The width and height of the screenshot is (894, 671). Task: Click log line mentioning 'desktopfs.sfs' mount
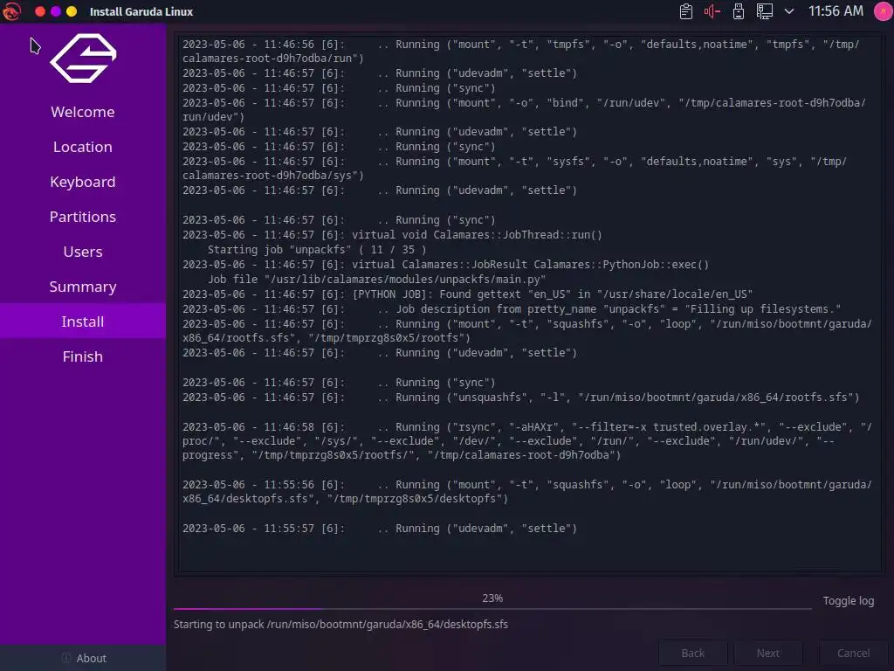[527, 491]
